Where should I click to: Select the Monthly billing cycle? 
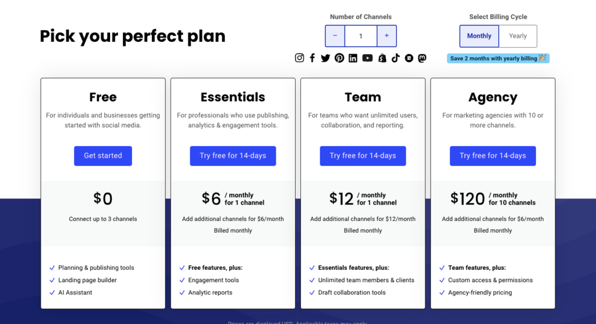pos(479,36)
